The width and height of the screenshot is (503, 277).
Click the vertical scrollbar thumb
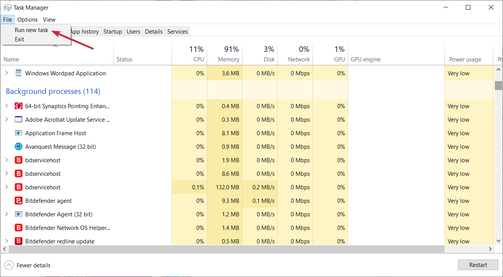[498, 85]
